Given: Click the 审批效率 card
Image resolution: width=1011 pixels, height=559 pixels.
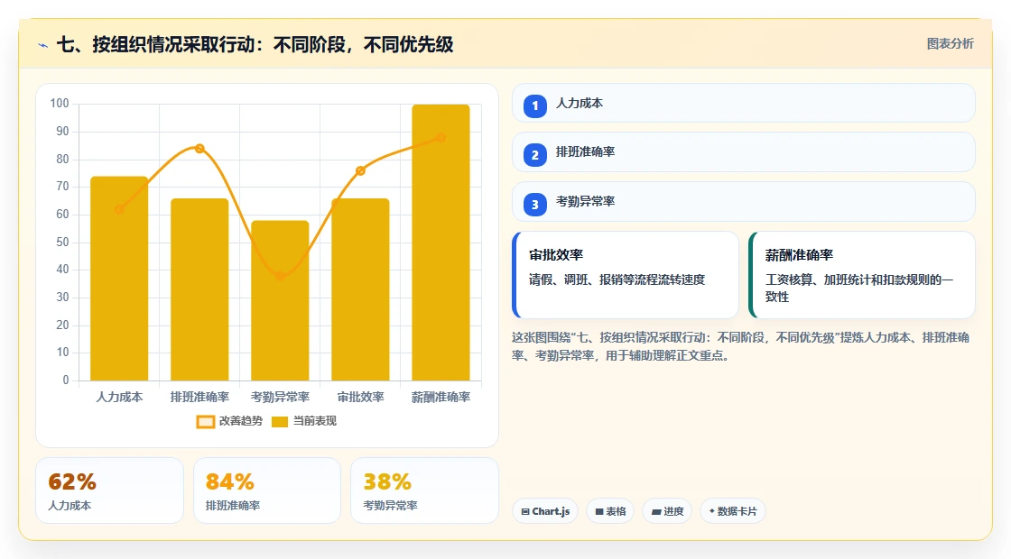Looking at the screenshot, I should (x=626, y=275).
